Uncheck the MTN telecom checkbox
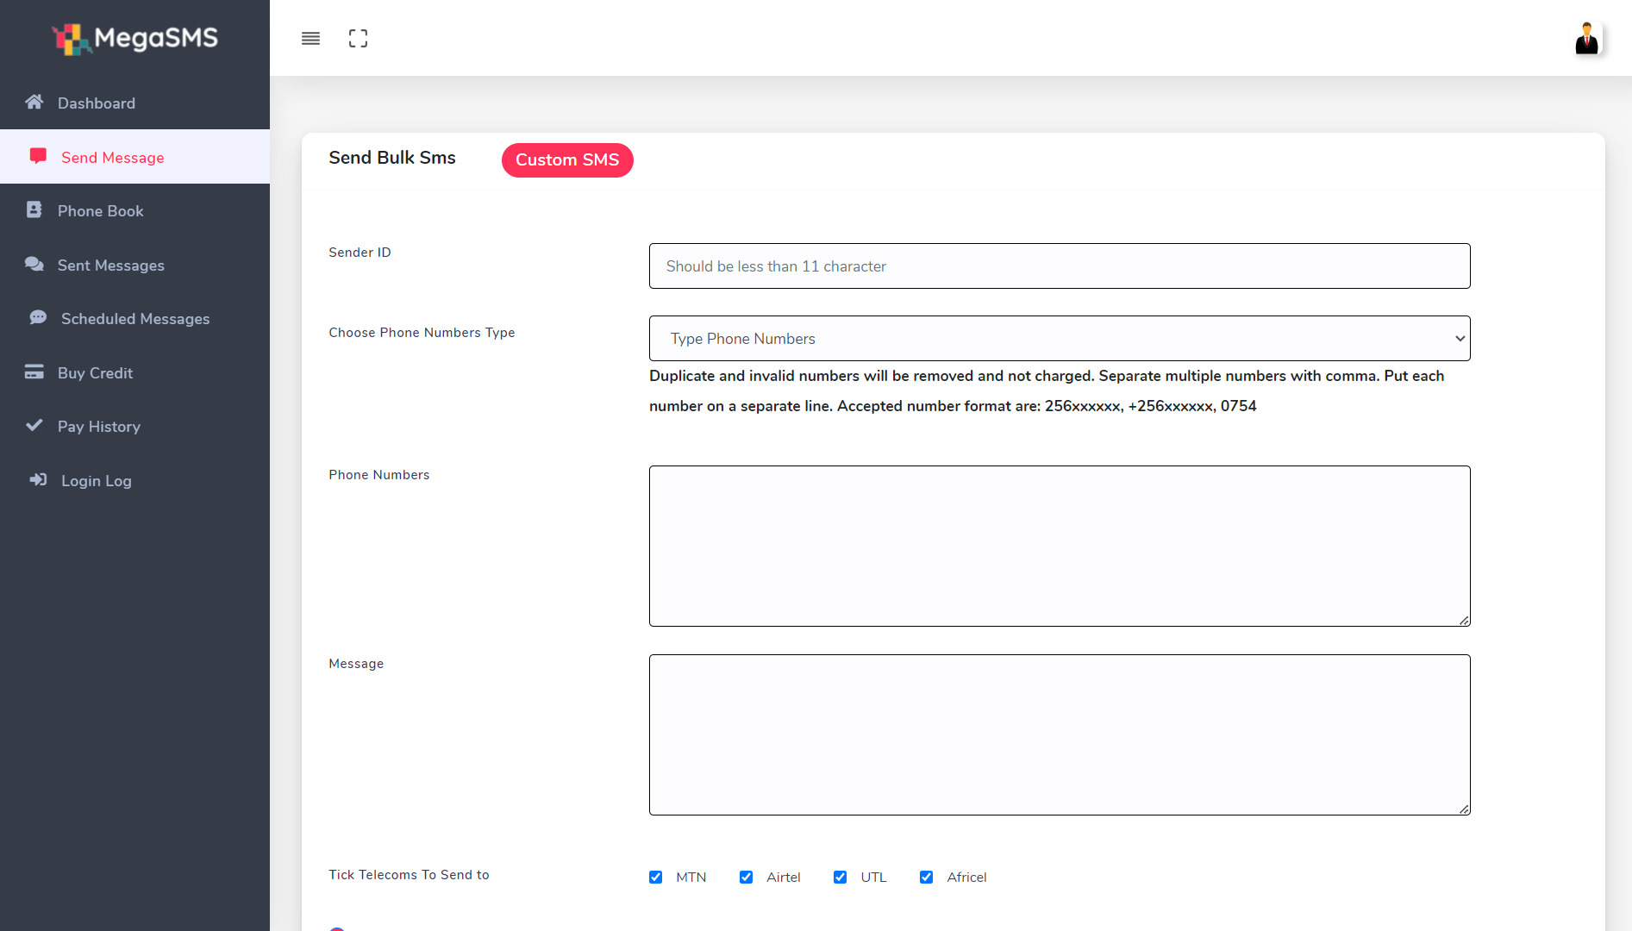1632x931 pixels. coord(656,877)
